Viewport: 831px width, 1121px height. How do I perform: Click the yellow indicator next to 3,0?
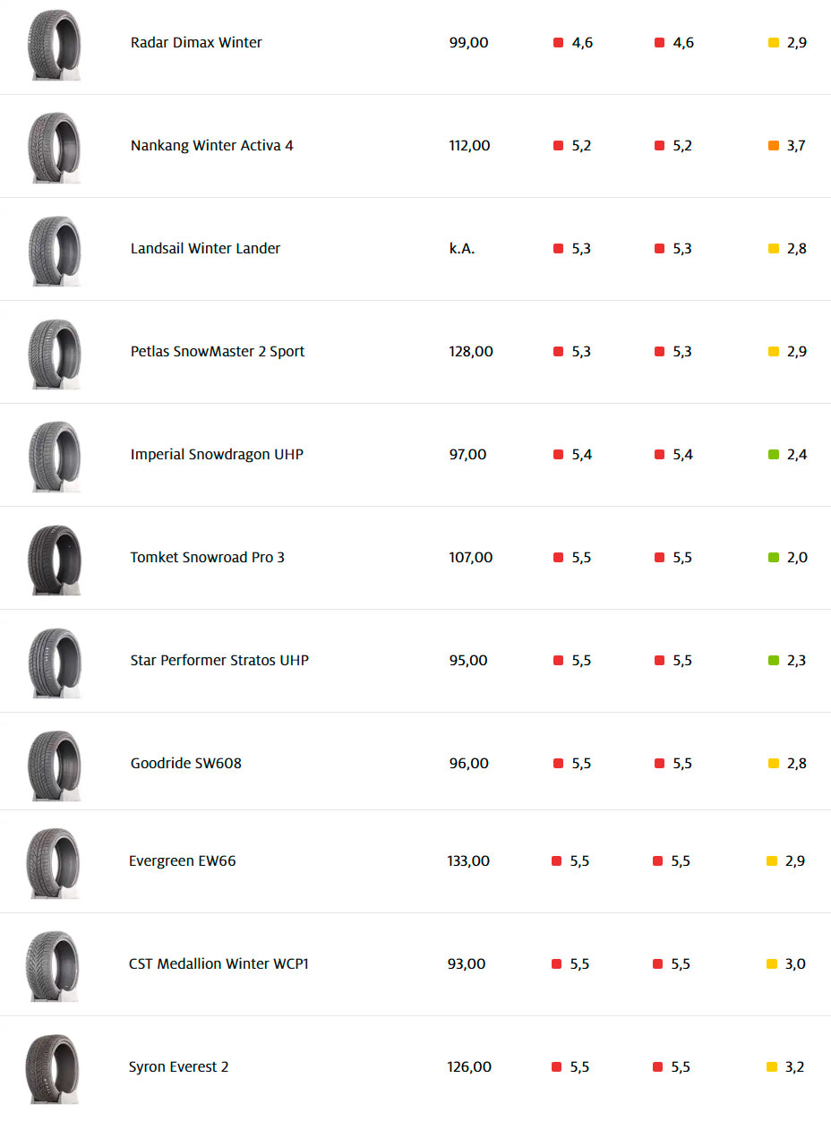pos(772,964)
